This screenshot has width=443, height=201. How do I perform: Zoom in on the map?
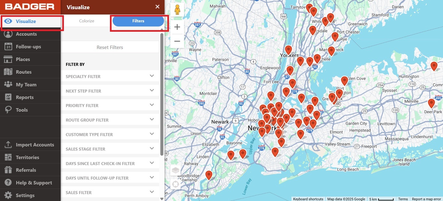[177, 27]
